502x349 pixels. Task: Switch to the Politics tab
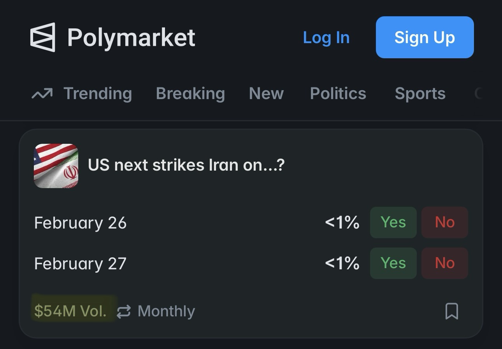tap(338, 94)
